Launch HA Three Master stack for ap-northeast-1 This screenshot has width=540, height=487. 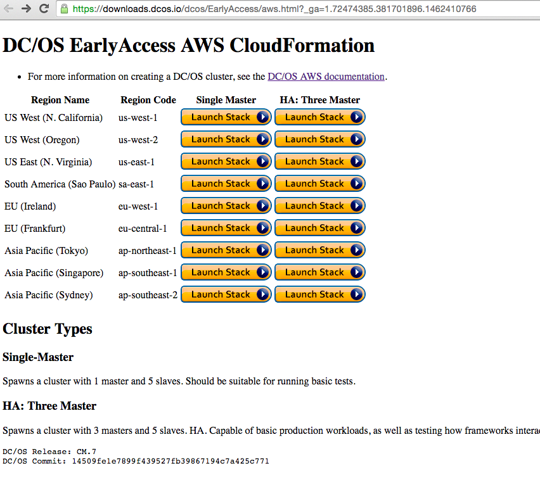point(320,250)
